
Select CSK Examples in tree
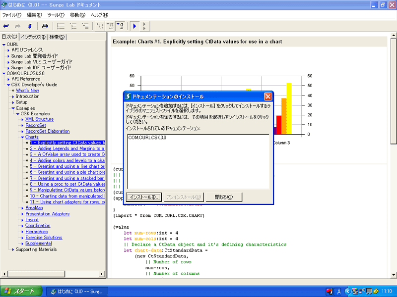coord(35,114)
